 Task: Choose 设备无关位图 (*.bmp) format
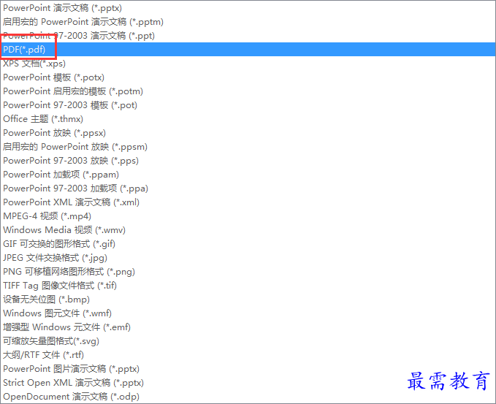coord(248,300)
